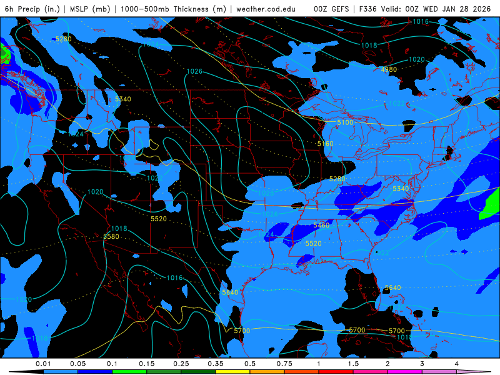The image size is (500, 375).
Task: Select the orange 0.5–0.75 legend swatch
Action: pyautogui.click(x=267, y=372)
